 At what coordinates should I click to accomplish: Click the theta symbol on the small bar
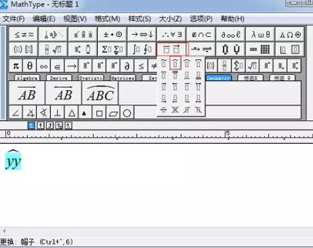(x=30, y=66)
